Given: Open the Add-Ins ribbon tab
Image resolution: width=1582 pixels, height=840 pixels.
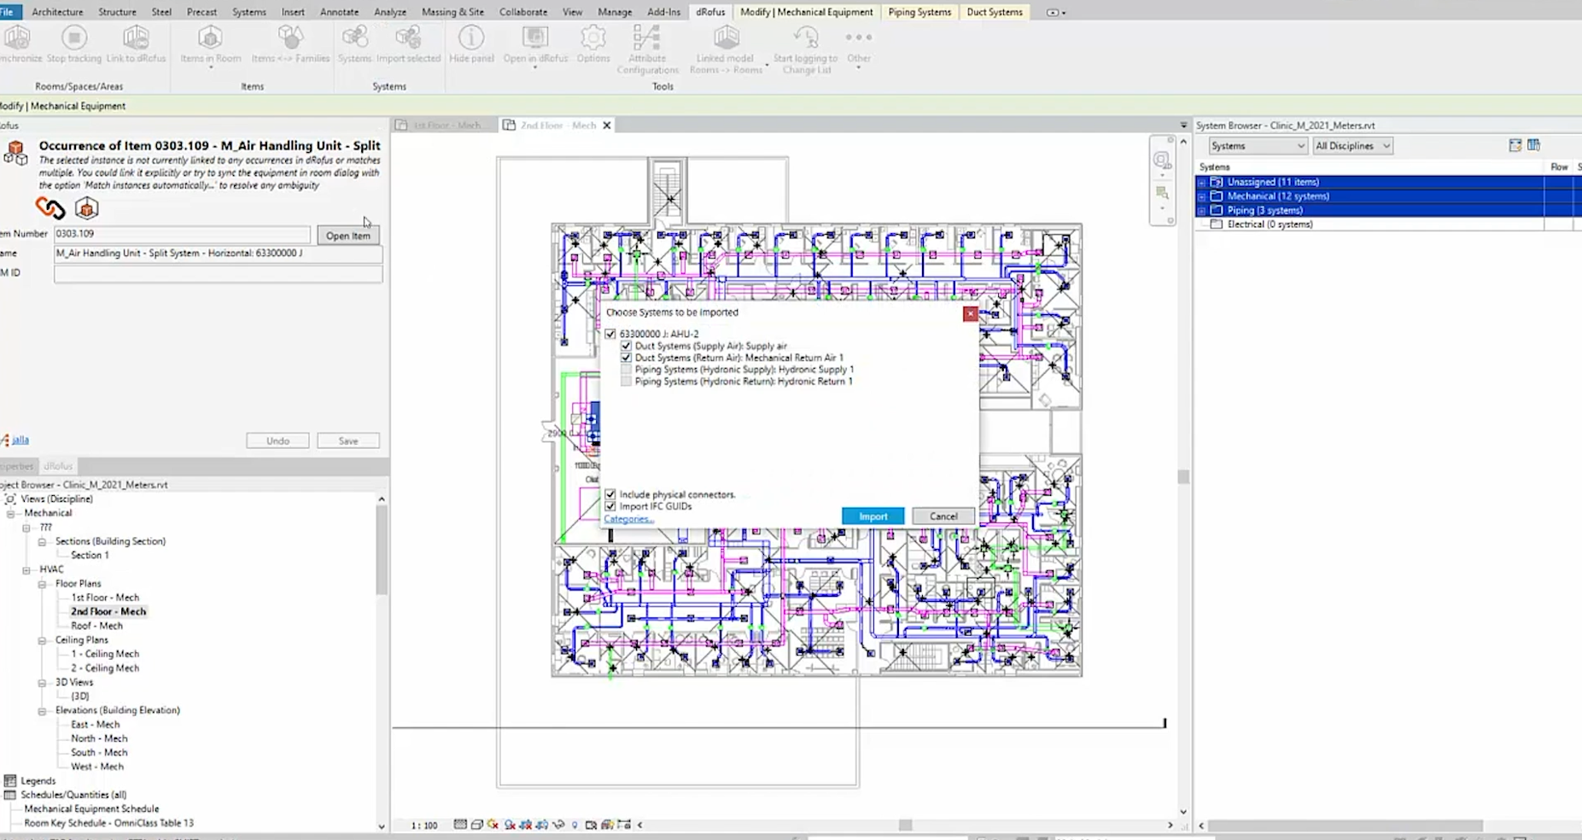Looking at the screenshot, I should (x=663, y=12).
